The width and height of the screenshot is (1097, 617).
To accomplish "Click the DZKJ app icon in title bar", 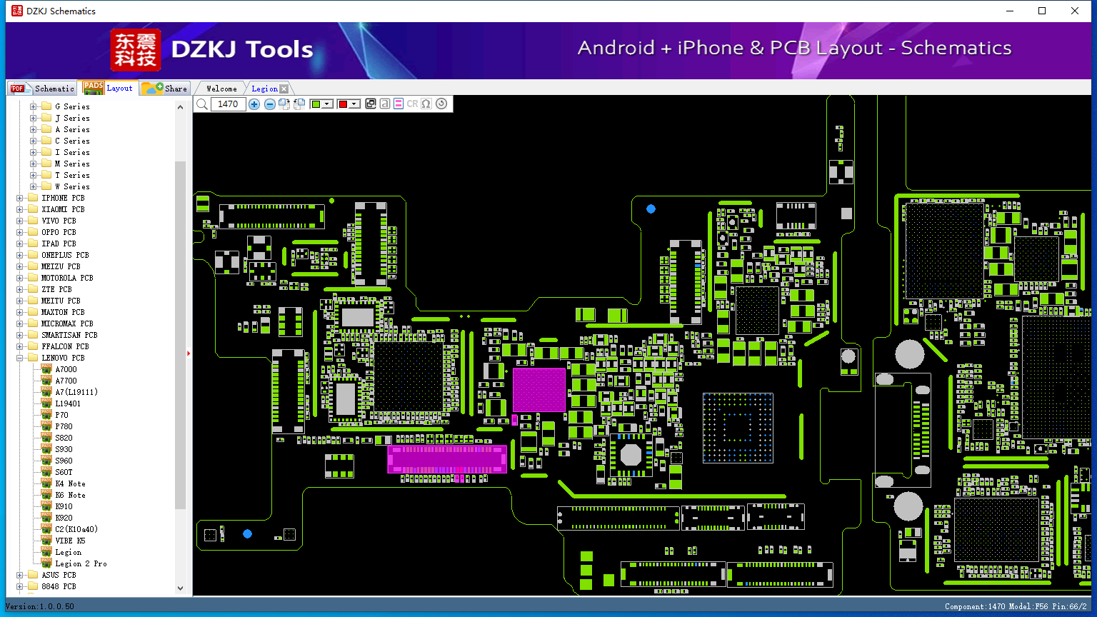I will pos(17,11).
